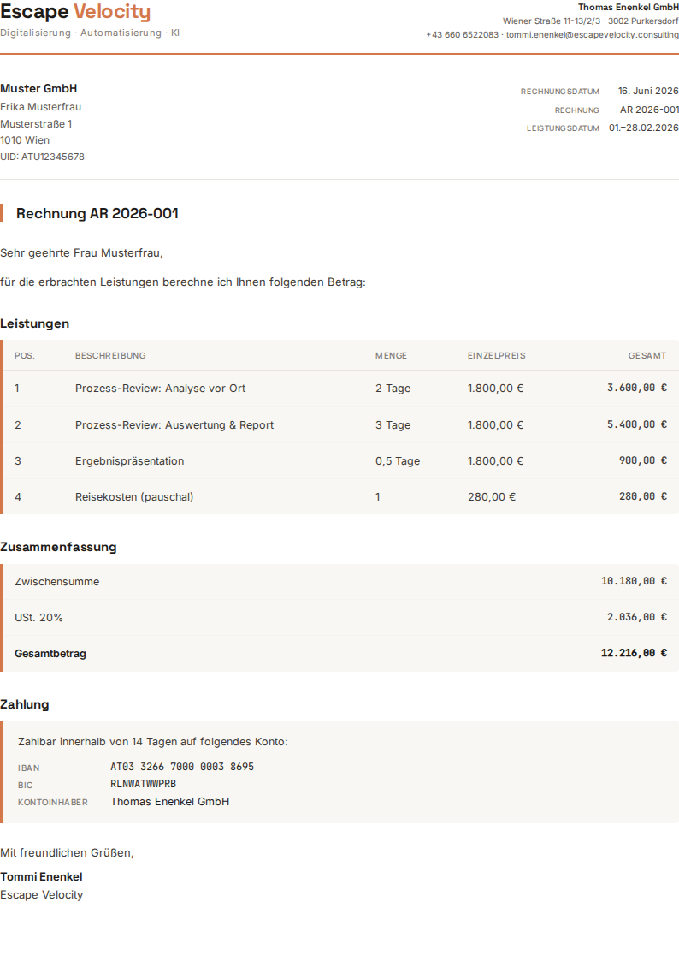
Task: Click column header 'GESAMT'
Action: point(647,355)
